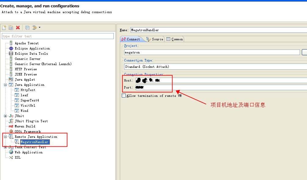Select the Apache Tomcat configuration type

27,43
